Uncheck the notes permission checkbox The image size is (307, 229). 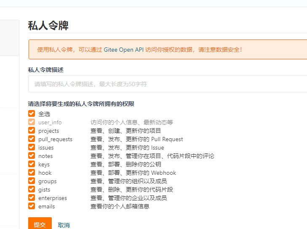point(32,155)
